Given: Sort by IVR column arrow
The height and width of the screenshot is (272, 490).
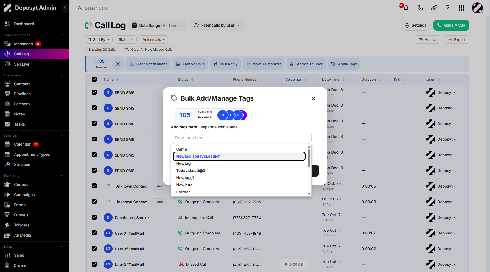Looking at the screenshot, I should 404,80.
